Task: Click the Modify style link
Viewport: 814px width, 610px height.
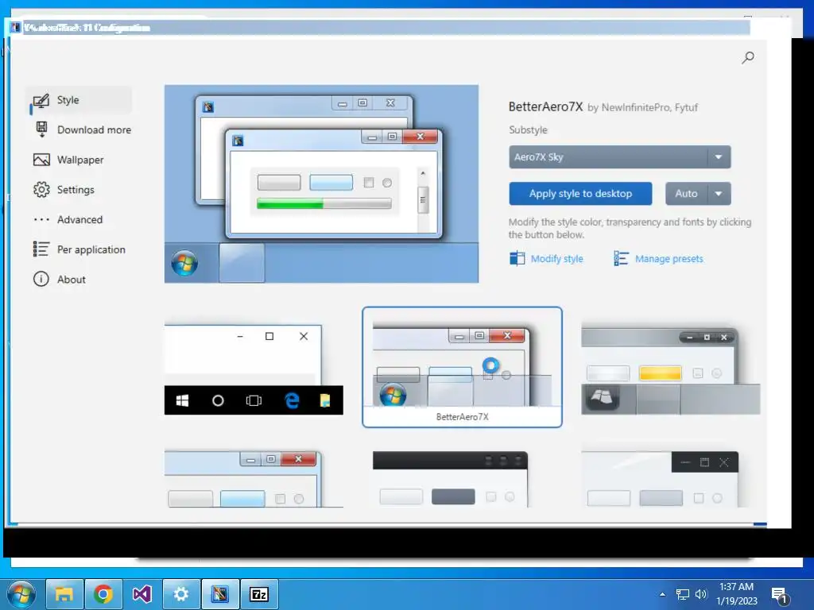Action: coord(556,258)
